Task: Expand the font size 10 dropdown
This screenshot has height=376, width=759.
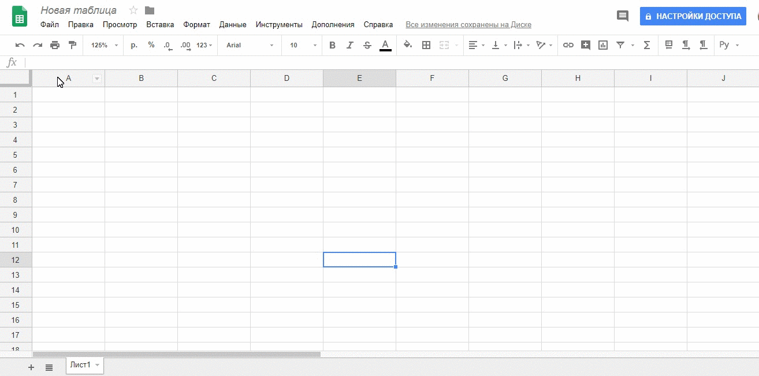Action: point(303,45)
